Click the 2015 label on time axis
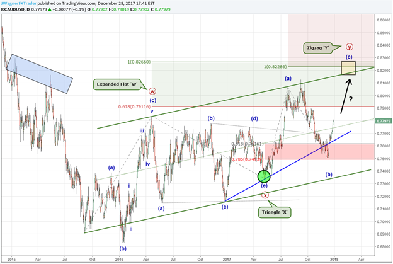 [x=11, y=260]
